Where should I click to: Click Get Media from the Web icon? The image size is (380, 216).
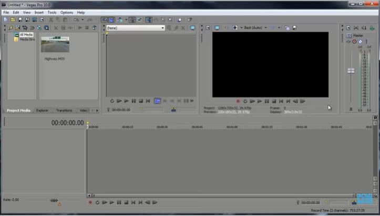pos(39,28)
